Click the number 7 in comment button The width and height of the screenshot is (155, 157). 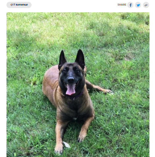click(x=14, y=5)
